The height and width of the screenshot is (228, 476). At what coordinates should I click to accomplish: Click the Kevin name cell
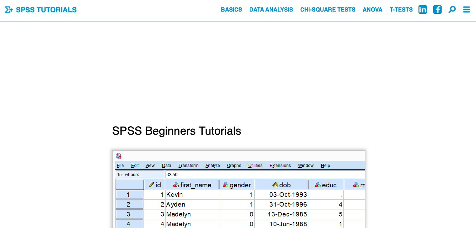[x=192, y=195]
